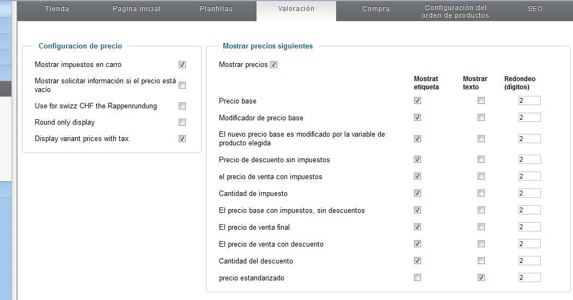Viewport: 573px width, 300px height.
Task: Click the Redondeo field for Precio base
Action: [x=529, y=101]
